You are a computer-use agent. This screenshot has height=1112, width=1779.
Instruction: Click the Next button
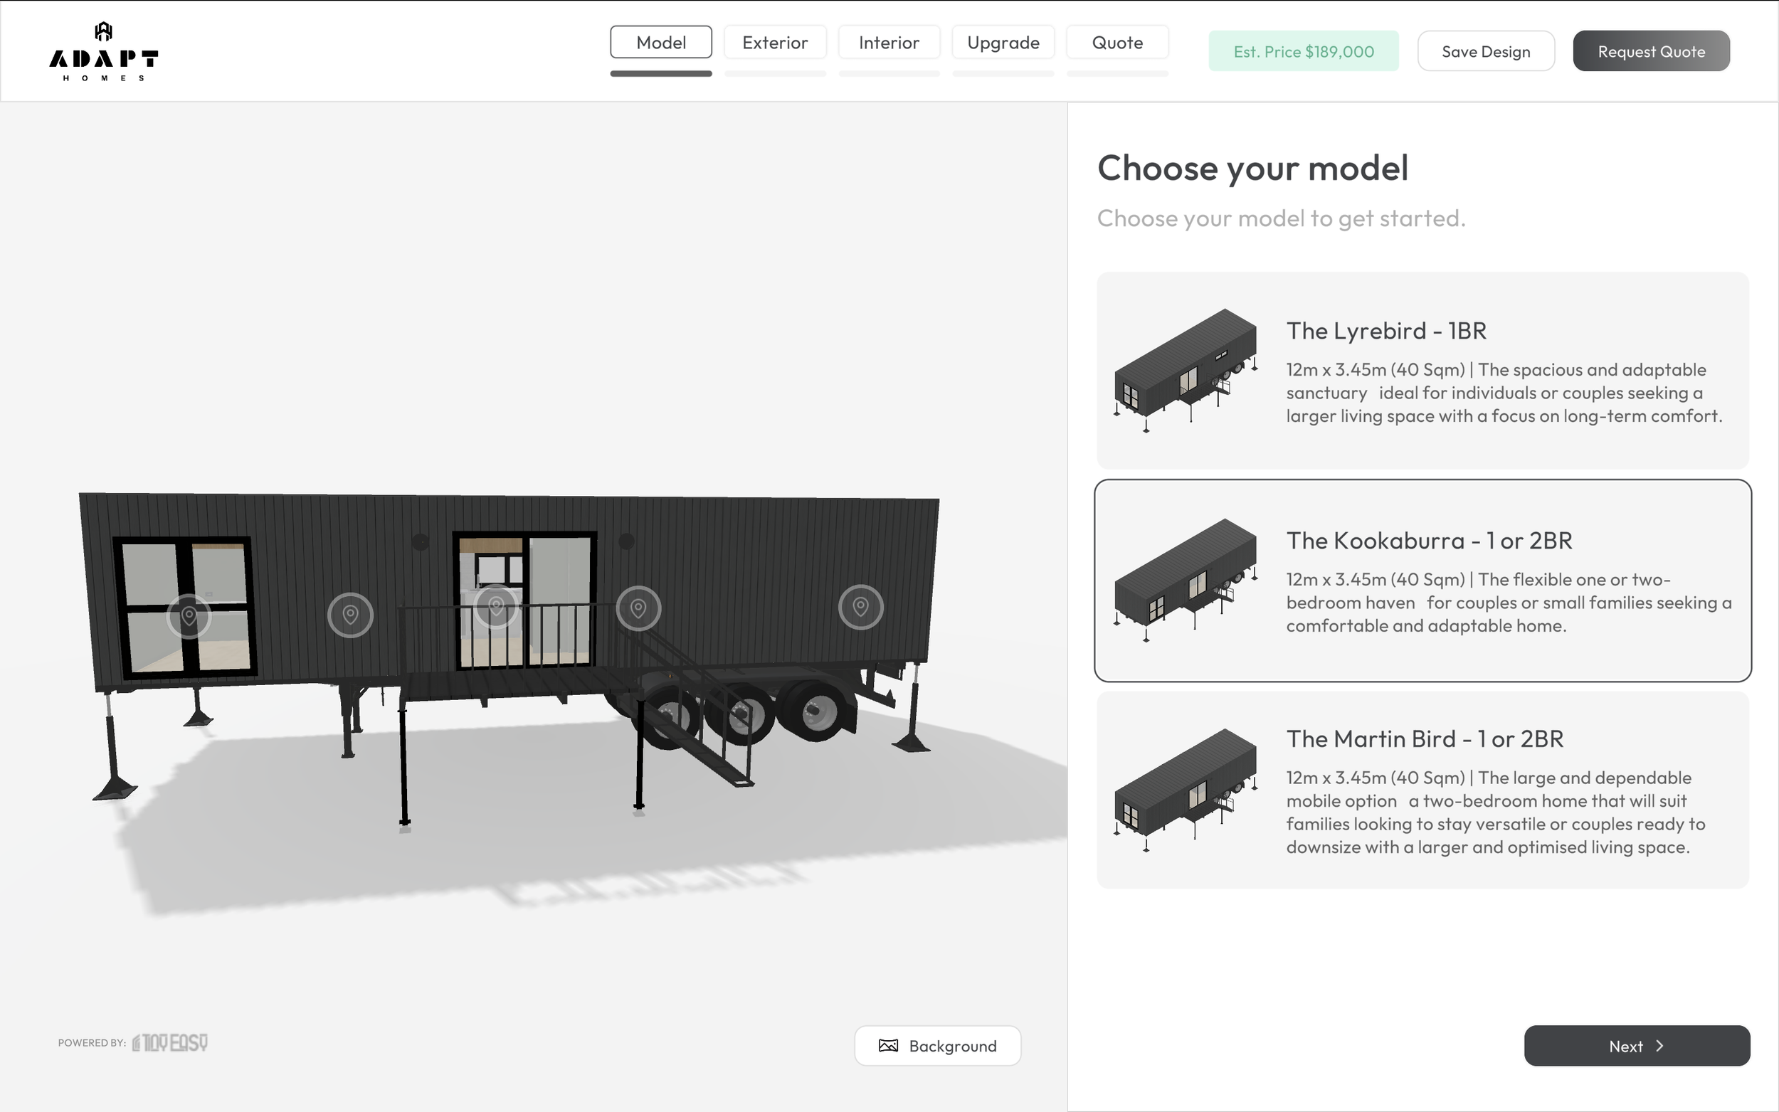(x=1637, y=1045)
